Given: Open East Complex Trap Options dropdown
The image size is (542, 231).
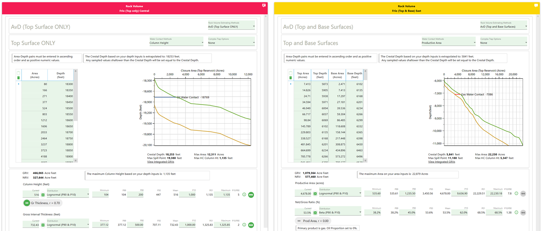Looking at the screenshot, I should pos(503,41).
